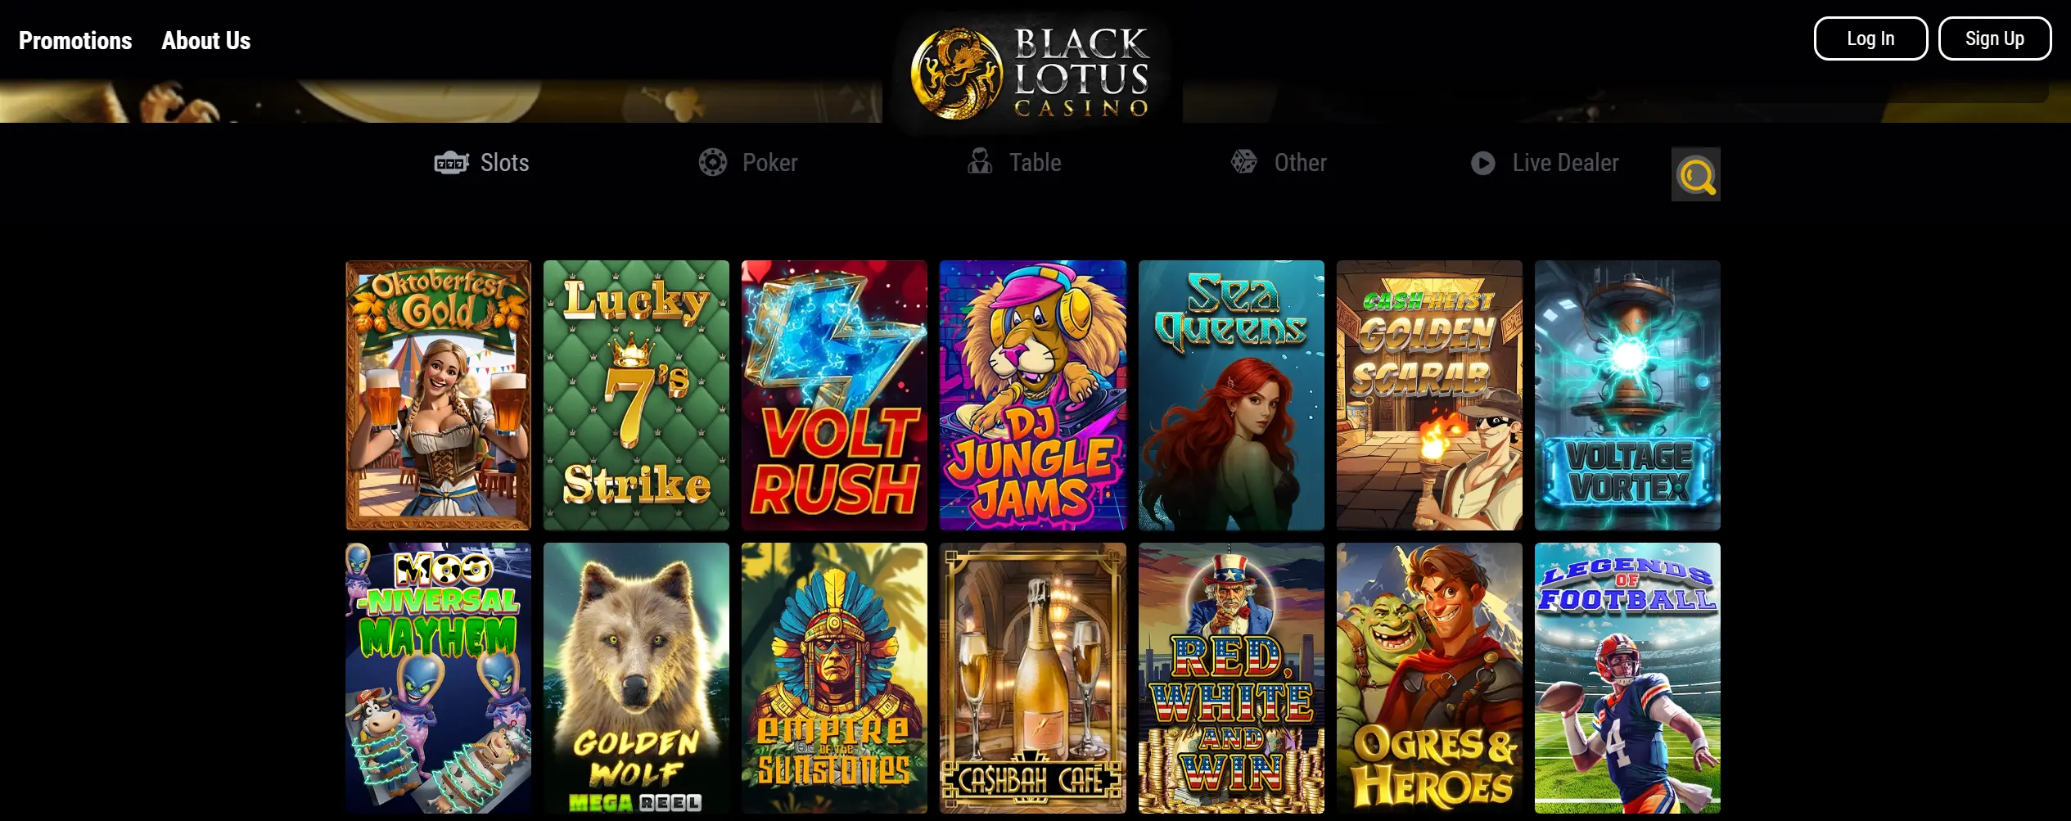This screenshot has width=2071, height=821.
Task: Click the poker chip icon
Action: 712,163
